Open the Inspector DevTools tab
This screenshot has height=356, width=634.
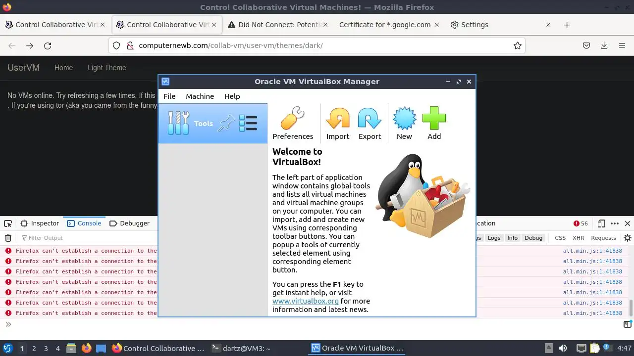tap(40, 223)
